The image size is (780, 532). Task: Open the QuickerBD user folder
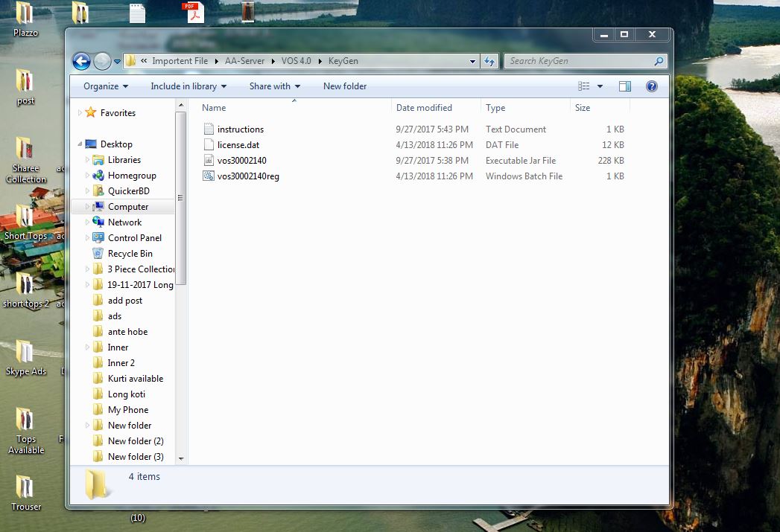[x=128, y=191]
